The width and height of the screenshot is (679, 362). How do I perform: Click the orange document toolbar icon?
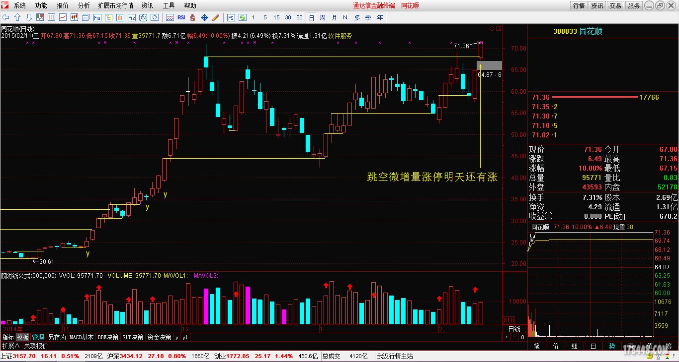pyautogui.click(x=120, y=17)
